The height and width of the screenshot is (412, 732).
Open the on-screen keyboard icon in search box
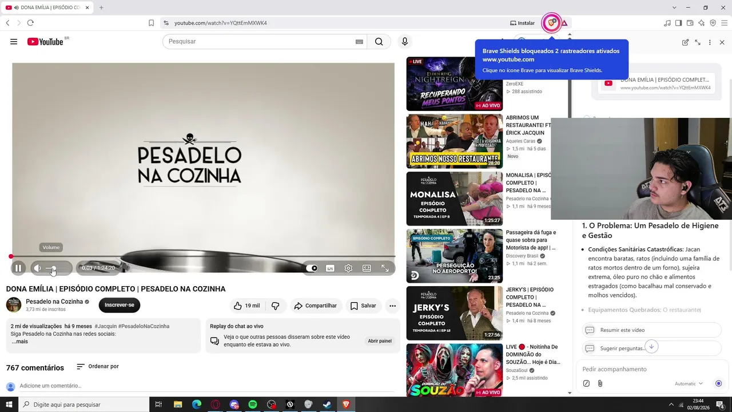[359, 41]
